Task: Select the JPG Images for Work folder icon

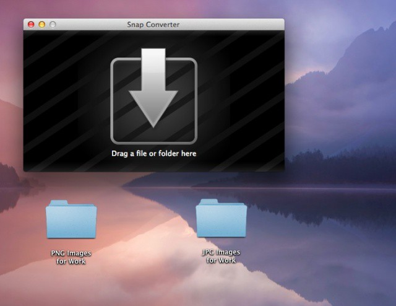Action: (x=222, y=218)
